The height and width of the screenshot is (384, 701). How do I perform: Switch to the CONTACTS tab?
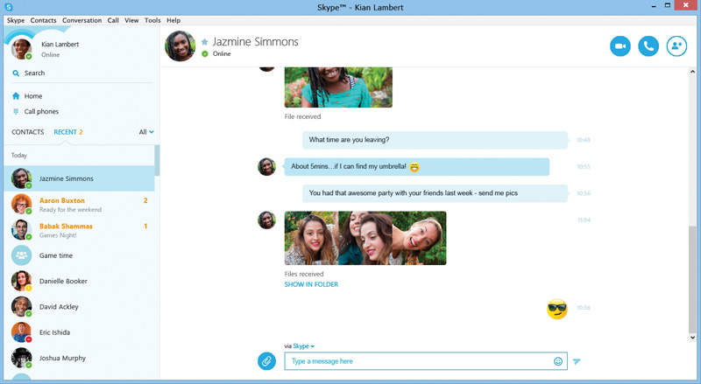click(27, 132)
